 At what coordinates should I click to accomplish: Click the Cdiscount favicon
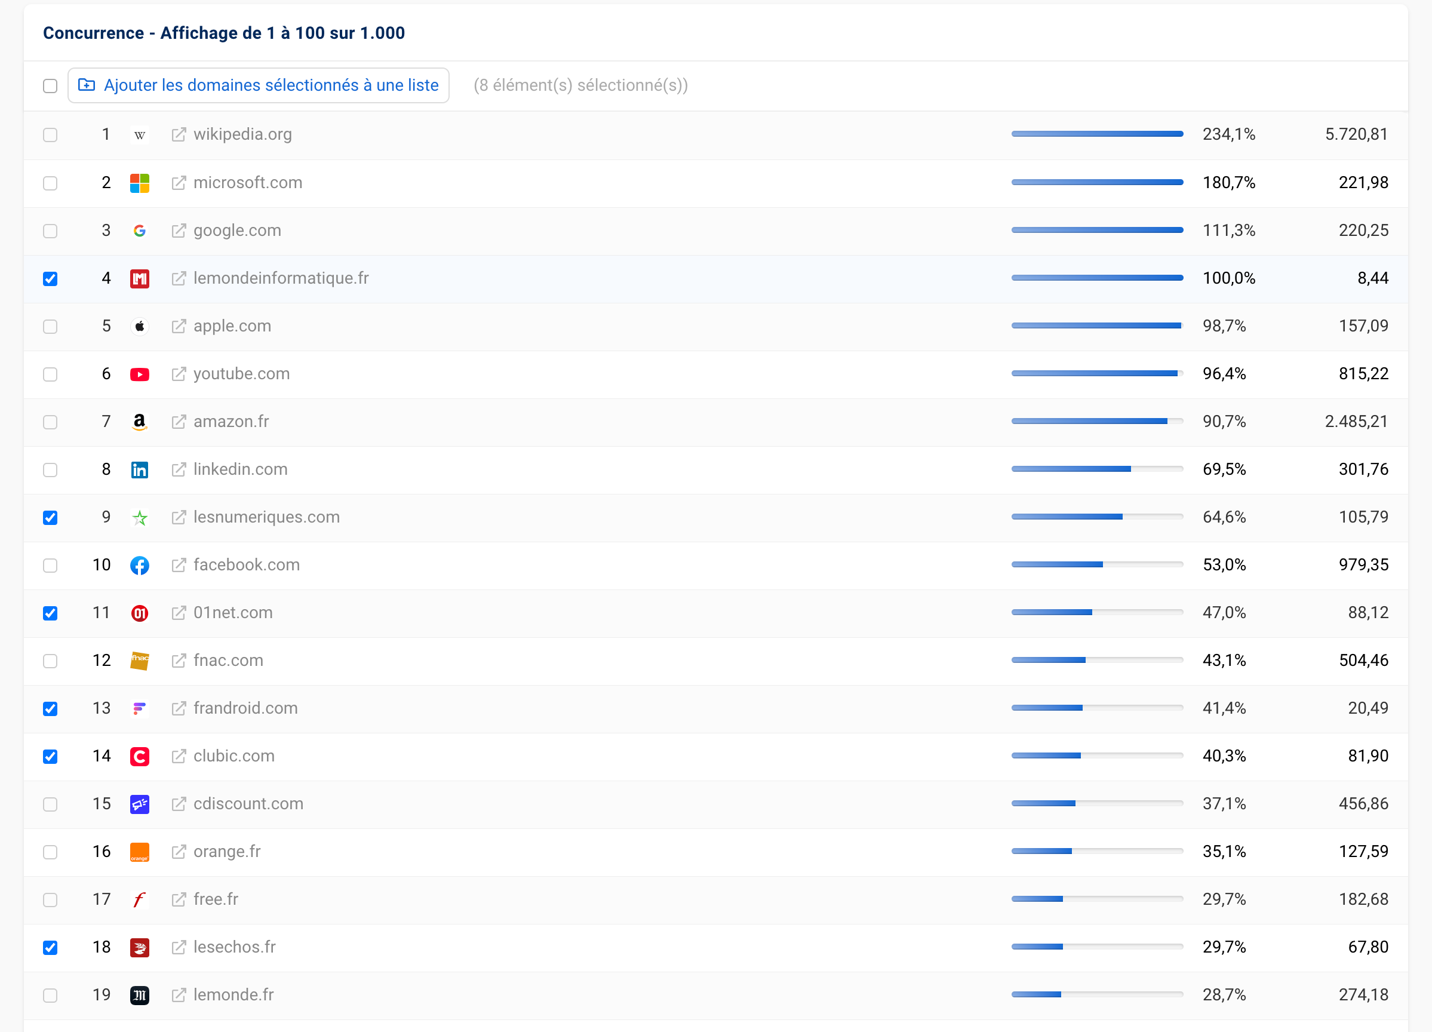140,804
